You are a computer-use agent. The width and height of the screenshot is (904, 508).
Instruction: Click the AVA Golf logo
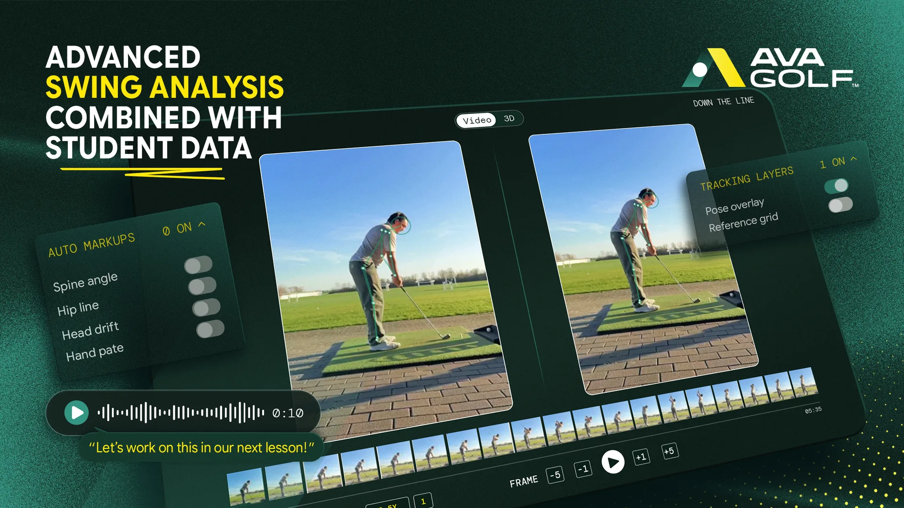click(771, 68)
